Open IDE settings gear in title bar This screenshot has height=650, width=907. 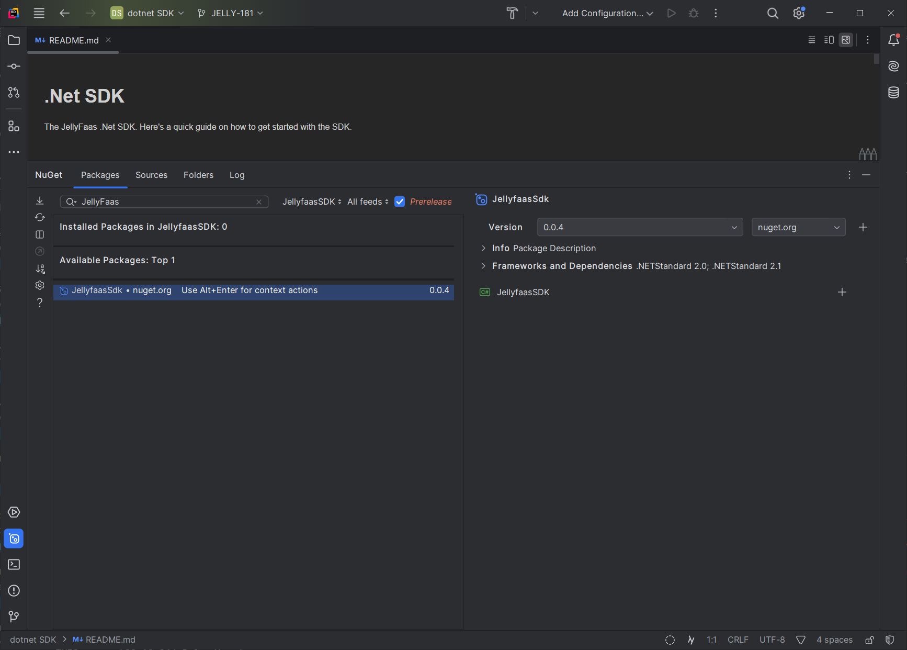point(799,13)
